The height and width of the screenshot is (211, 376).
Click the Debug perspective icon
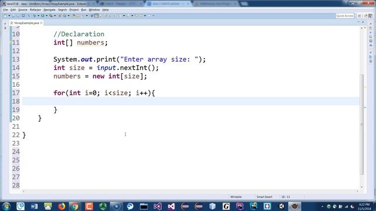[x=365, y=16]
